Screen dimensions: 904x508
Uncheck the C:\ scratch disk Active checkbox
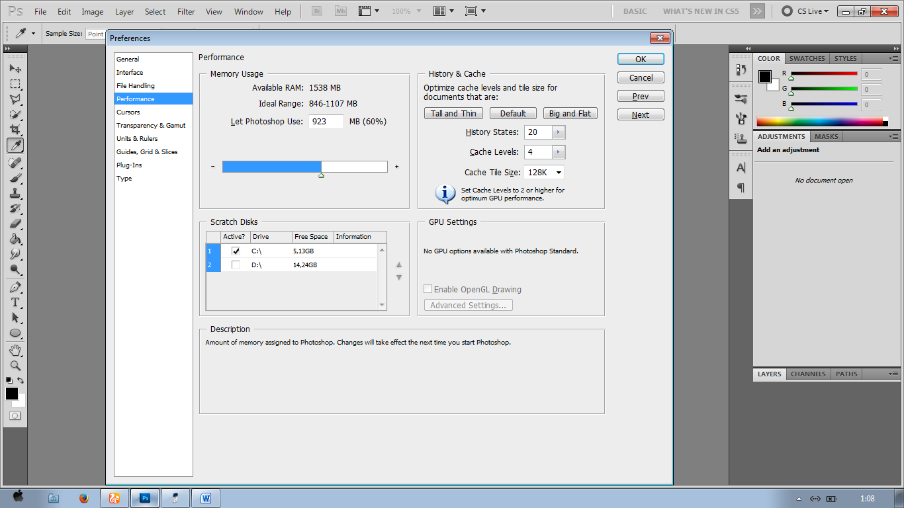[x=236, y=251]
